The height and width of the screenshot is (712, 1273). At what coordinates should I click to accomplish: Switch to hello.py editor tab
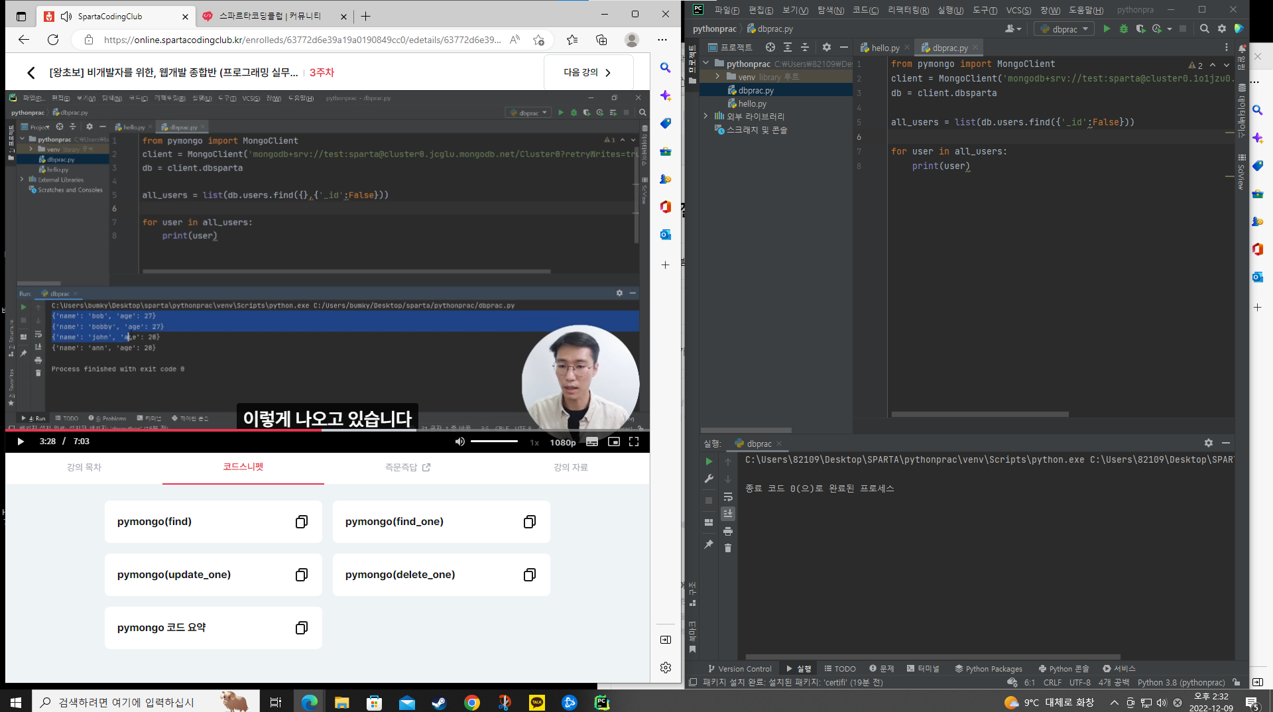pos(885,48)
